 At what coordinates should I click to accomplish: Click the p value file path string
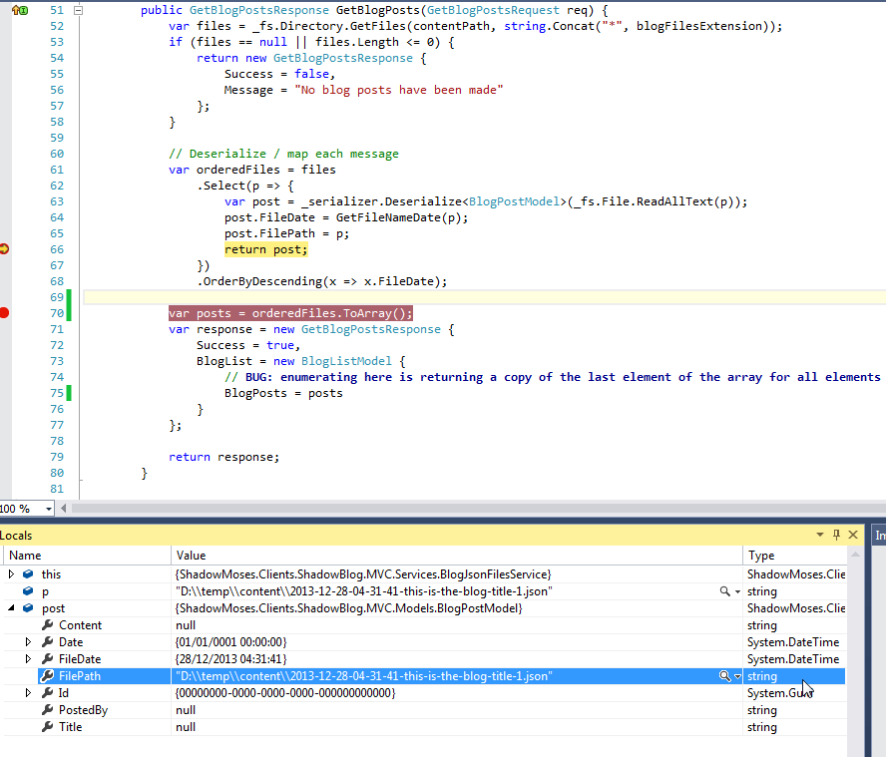click(364, 591)
